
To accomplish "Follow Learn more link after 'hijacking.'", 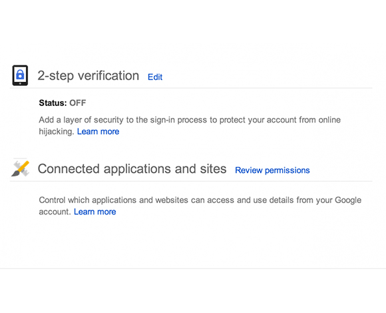I will tap(98, 131).
